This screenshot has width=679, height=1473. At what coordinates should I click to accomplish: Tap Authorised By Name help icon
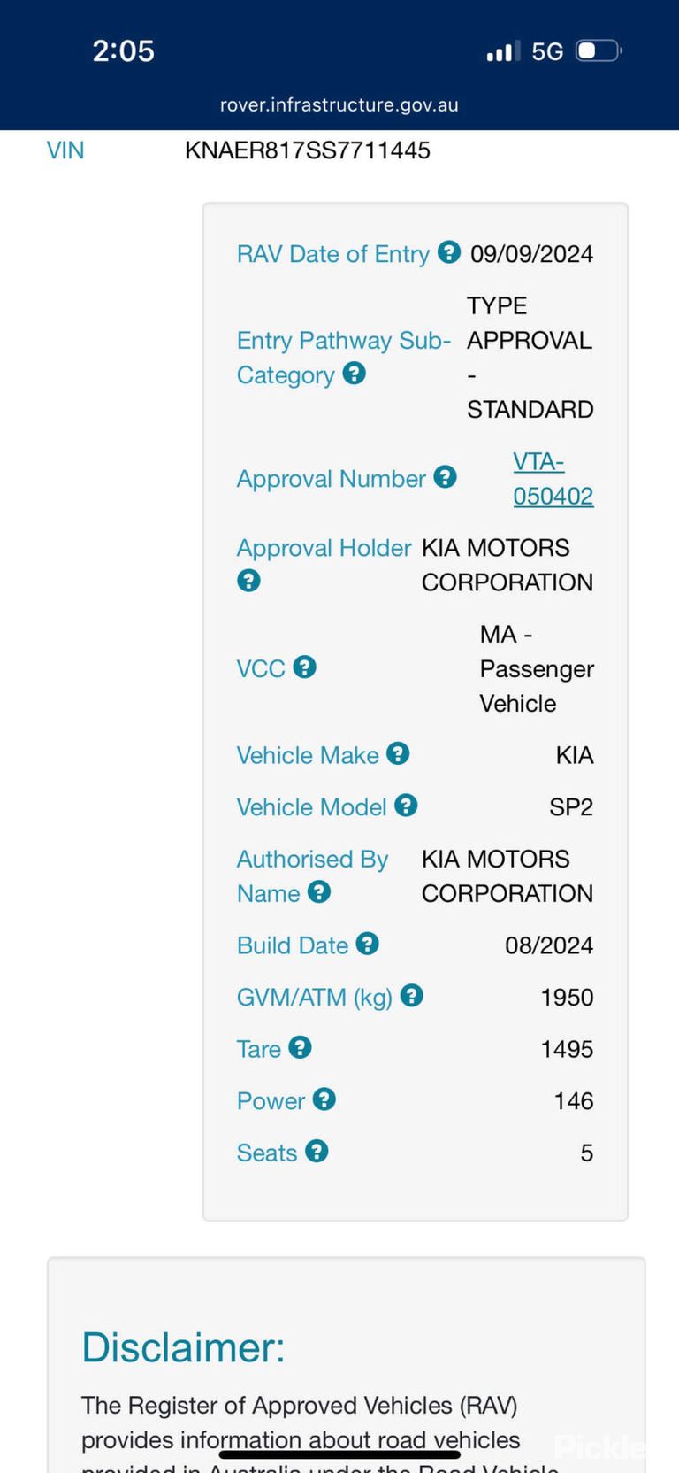coord(319,891)
